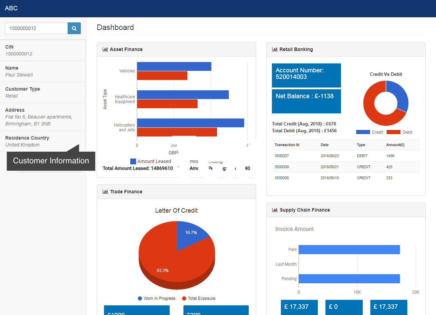Click the £ 0 tile

tap(344, 307)
